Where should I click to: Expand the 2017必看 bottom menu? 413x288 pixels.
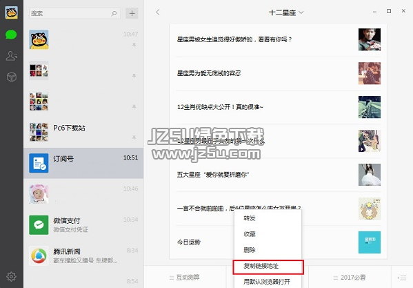pos(350,278)
